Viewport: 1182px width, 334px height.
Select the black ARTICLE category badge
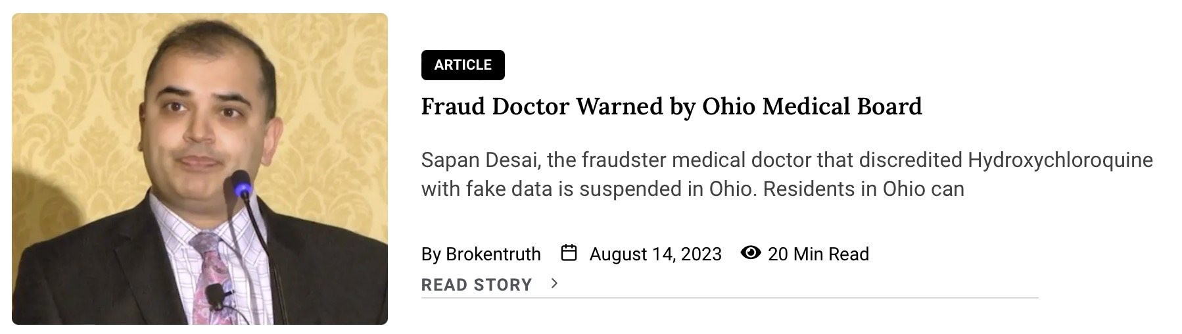pos(463,64)
